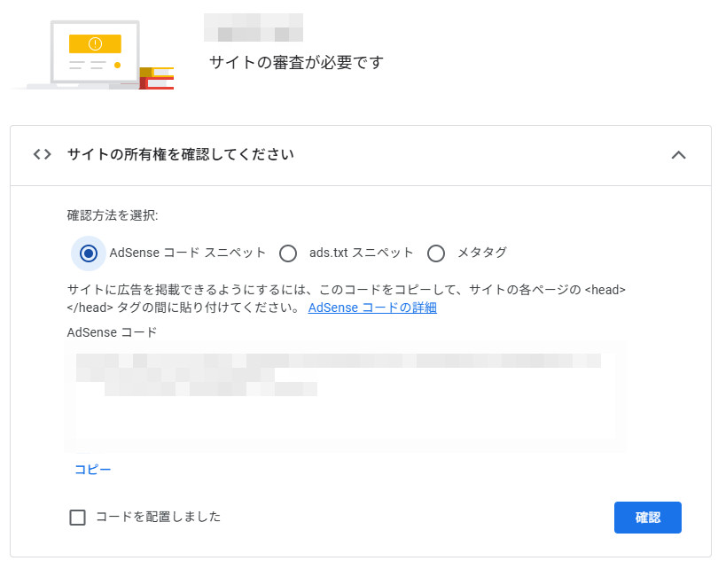Click the instruction text mentioning the head tag

tap(346, 290)
